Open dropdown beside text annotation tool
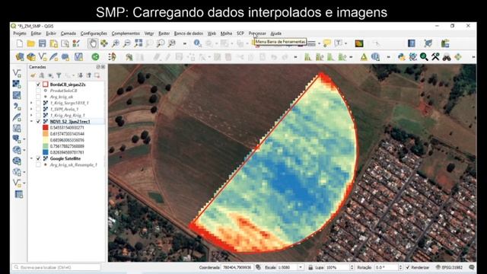 click(x=345, y=43)
